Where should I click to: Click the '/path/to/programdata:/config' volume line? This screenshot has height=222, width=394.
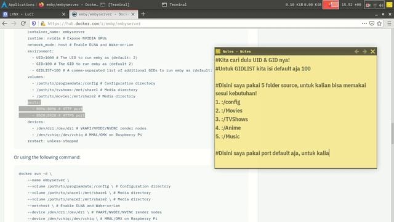(x=94, y=83)
